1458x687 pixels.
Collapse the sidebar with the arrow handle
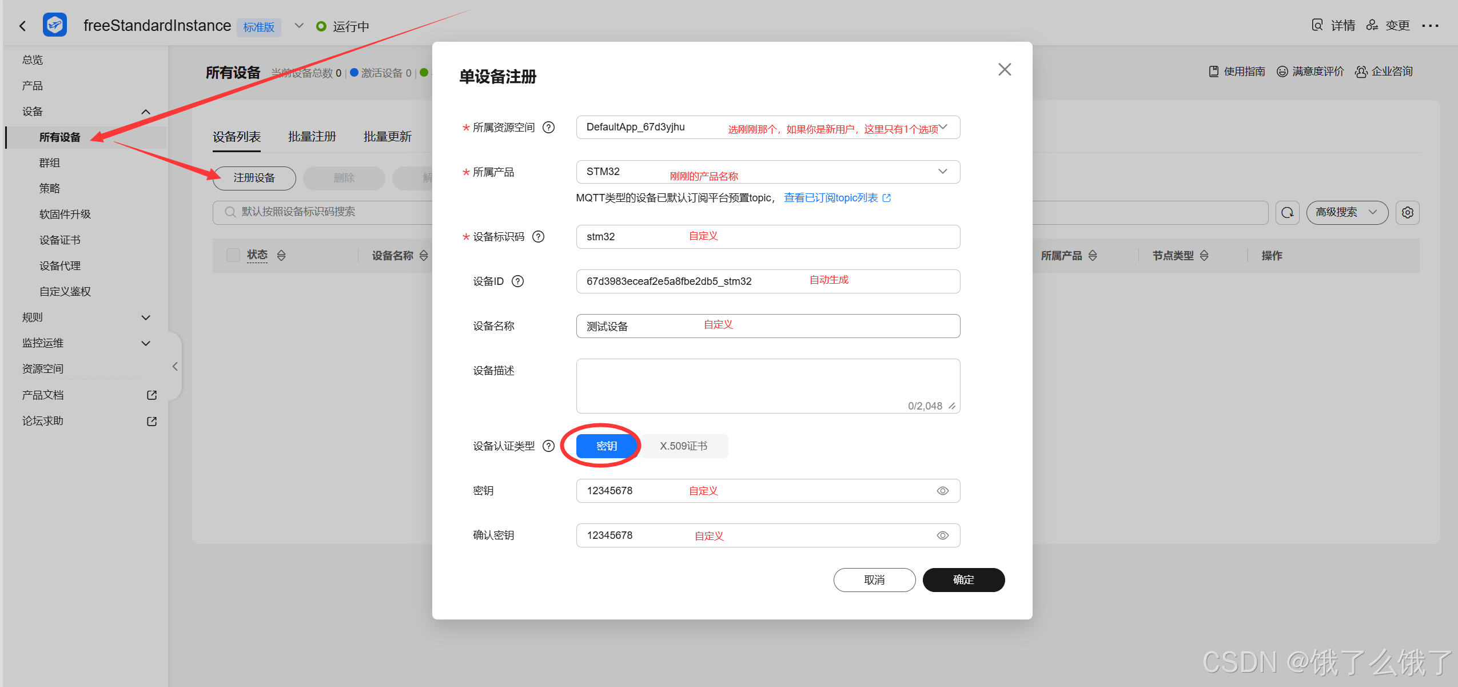click(x=175, y=367)
